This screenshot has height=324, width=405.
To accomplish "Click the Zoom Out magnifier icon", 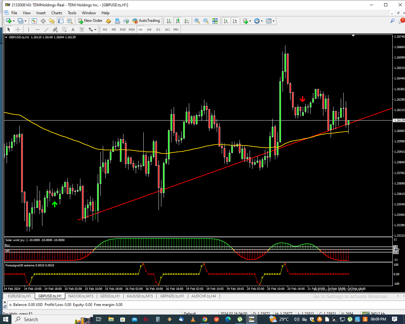I will [206, 21].
